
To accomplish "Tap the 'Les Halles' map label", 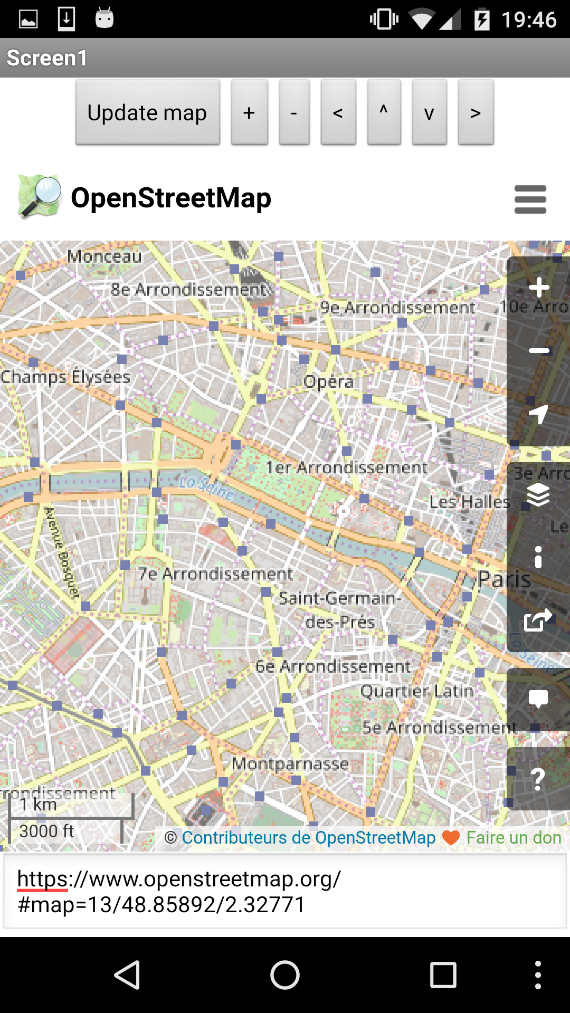I will 470,502.
